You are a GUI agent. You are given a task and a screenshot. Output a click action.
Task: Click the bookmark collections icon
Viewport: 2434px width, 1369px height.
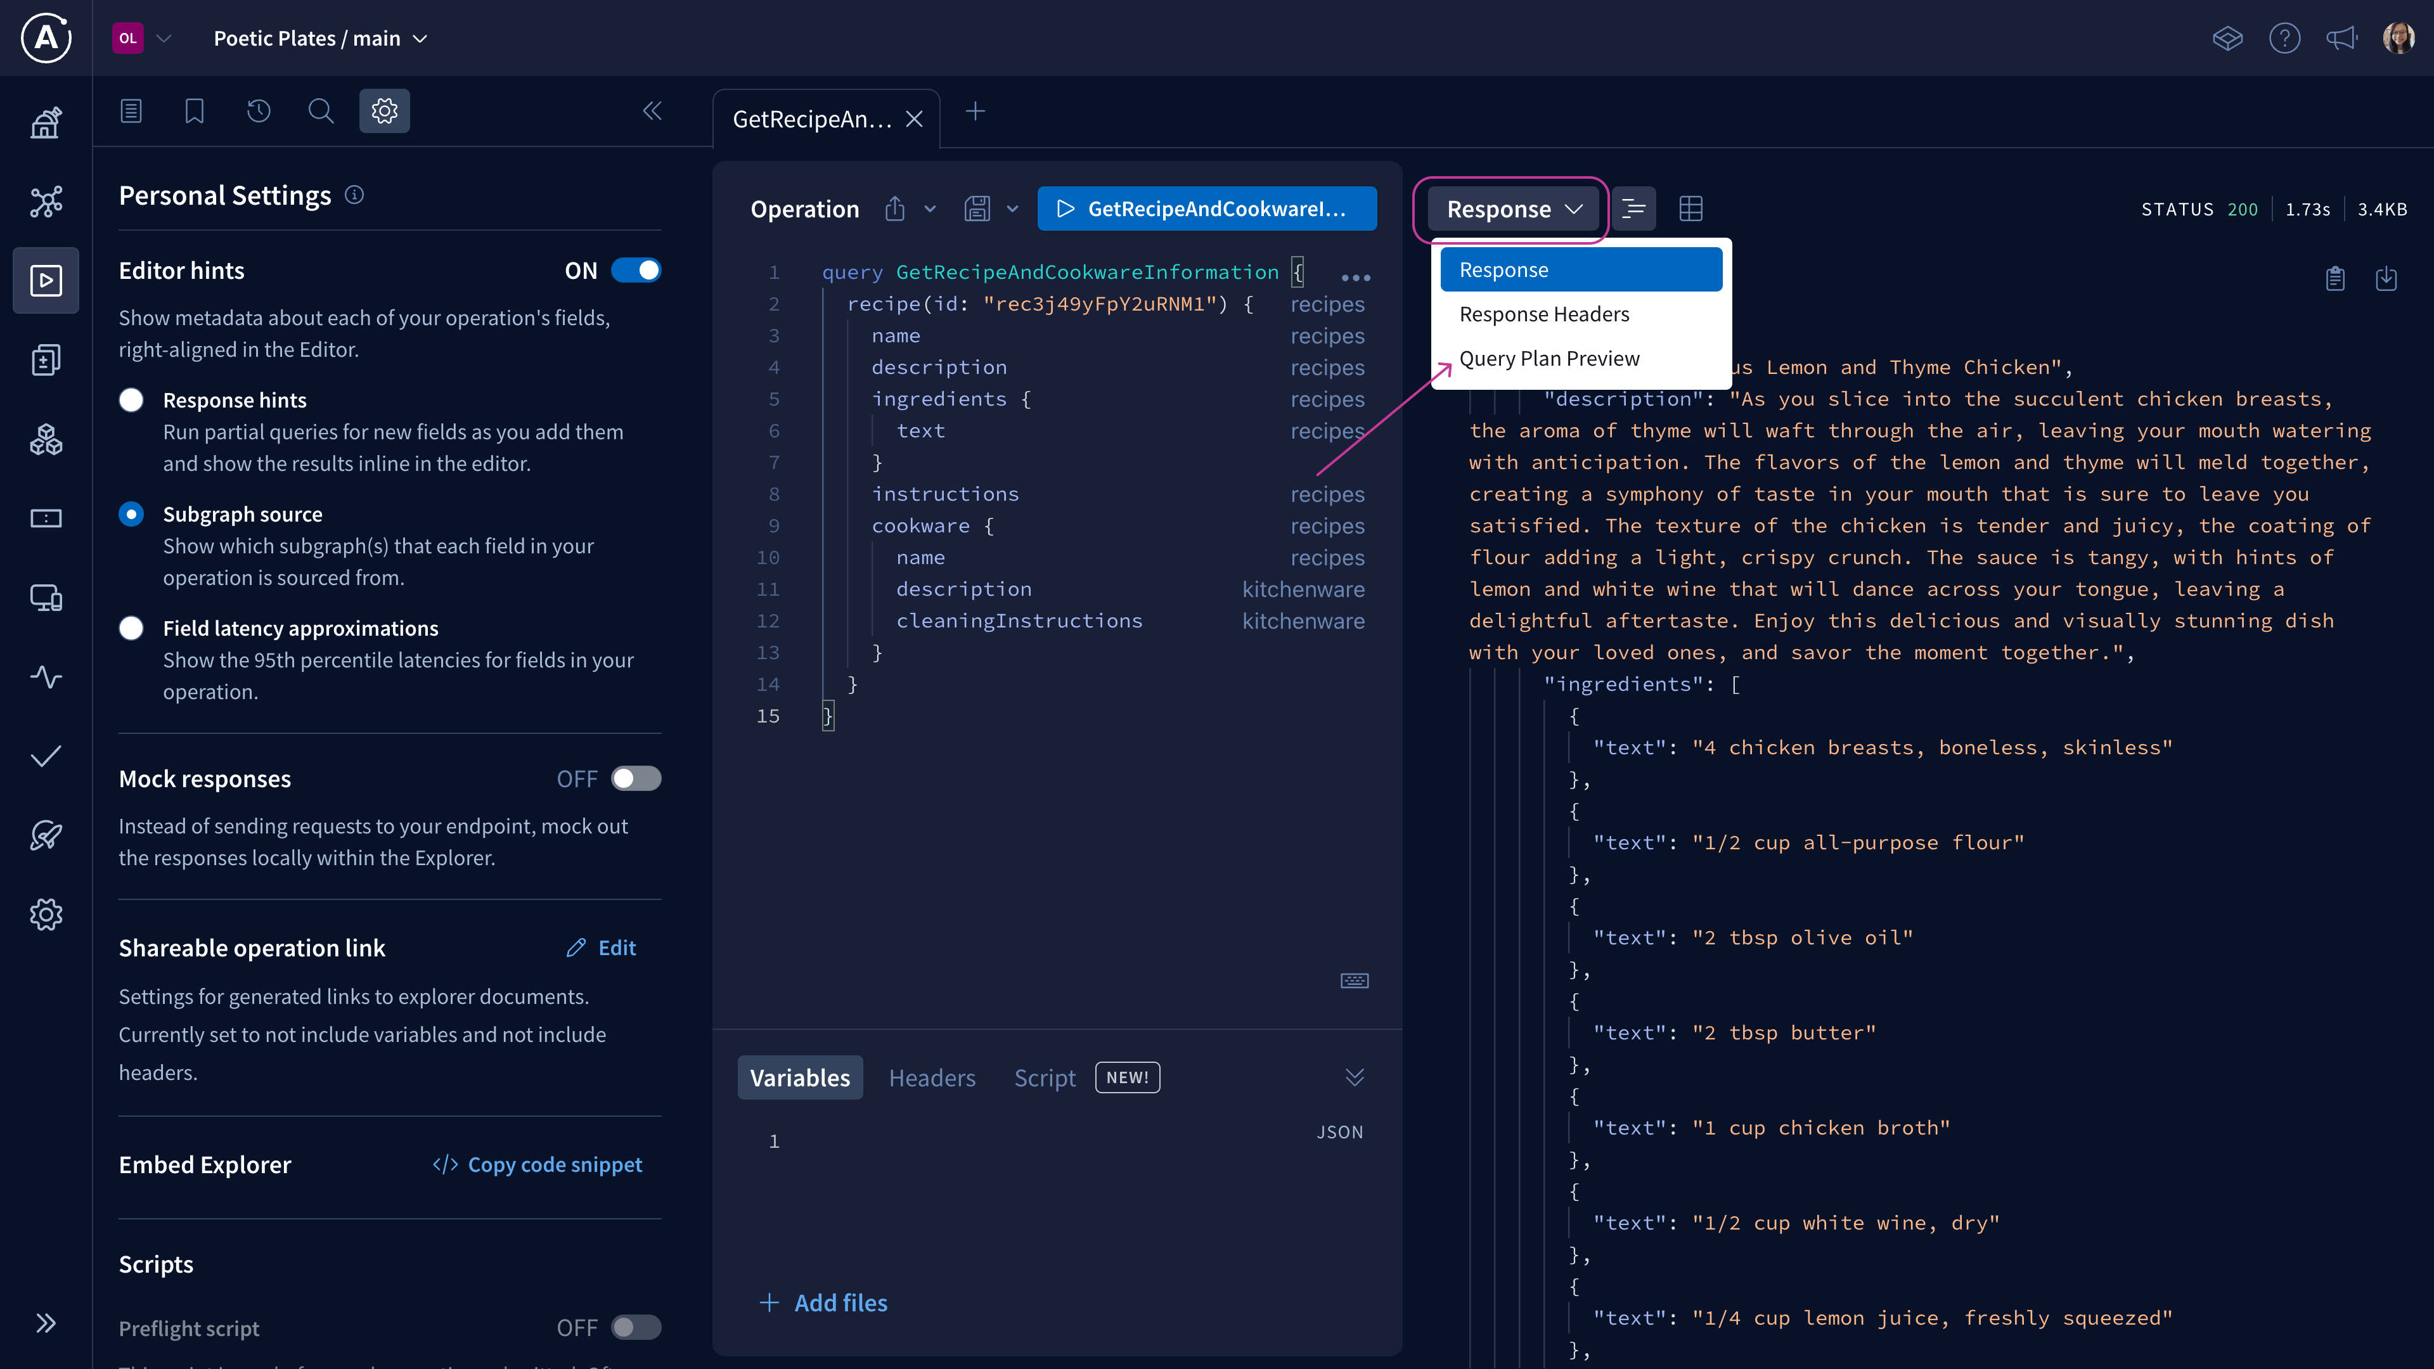point(195,112)
